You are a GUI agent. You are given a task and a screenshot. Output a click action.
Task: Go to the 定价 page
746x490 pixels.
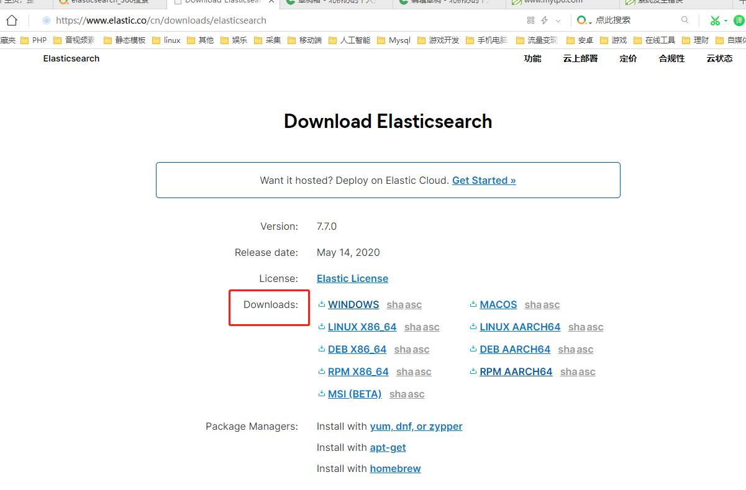point(628,58)
